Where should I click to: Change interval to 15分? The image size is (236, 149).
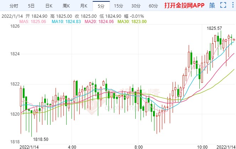(x=119, y=6)
